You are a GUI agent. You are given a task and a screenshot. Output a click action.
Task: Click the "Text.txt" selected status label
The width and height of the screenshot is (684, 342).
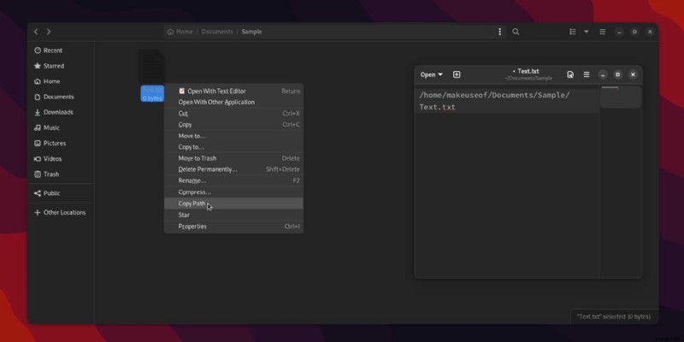[613, 316]
